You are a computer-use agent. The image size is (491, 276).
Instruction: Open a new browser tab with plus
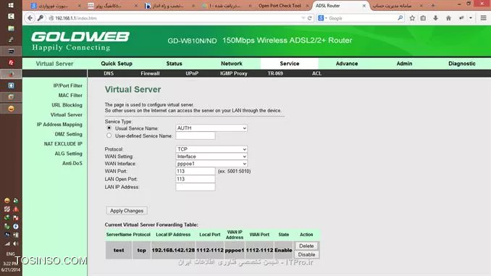coord(433,5)
